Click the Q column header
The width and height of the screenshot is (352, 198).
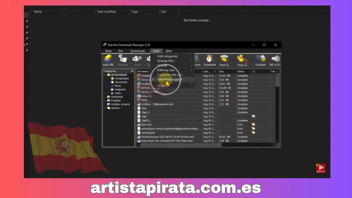point(260,71)
